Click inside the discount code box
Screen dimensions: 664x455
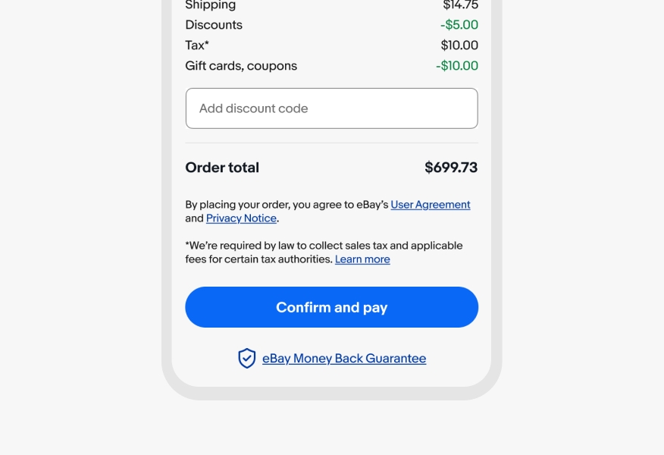[331, 108]
